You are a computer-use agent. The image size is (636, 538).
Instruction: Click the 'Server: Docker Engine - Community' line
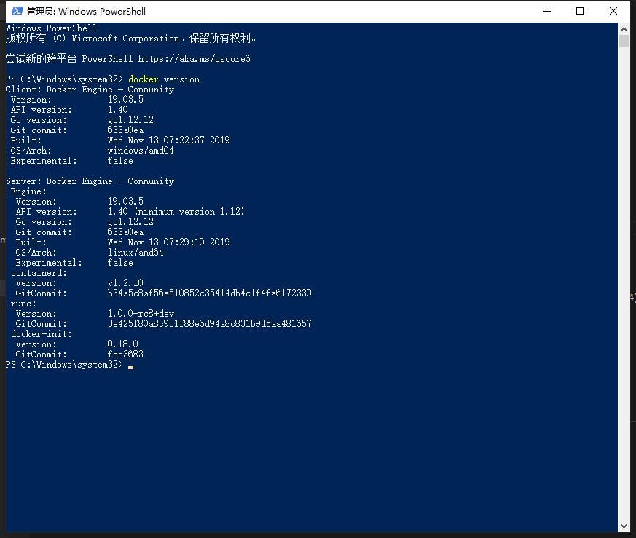pos(90,181)
